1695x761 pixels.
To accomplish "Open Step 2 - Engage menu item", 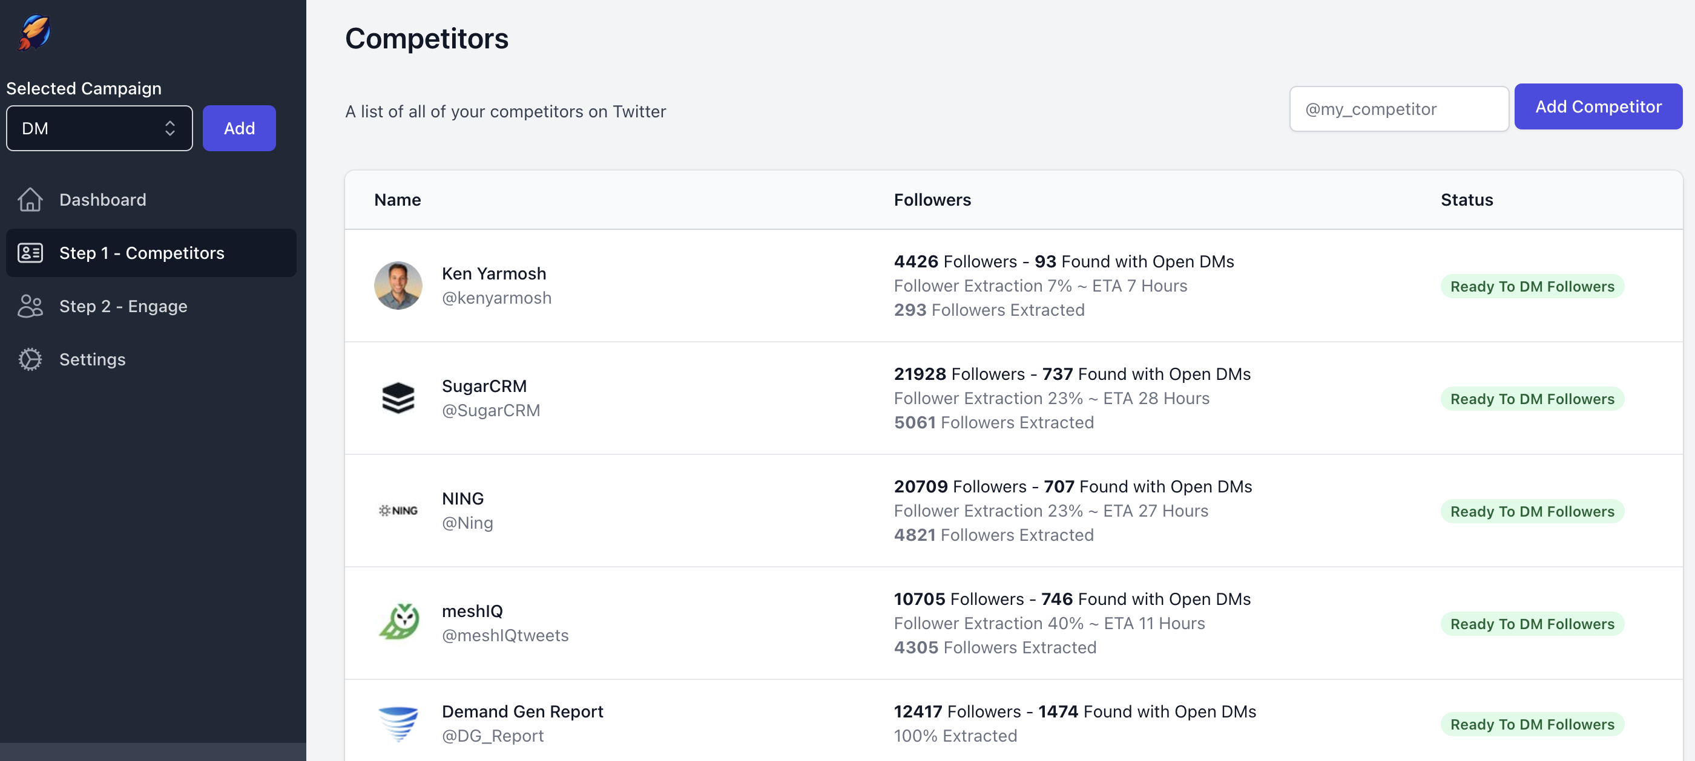I will pyautogui.click(x=123, y=306).
